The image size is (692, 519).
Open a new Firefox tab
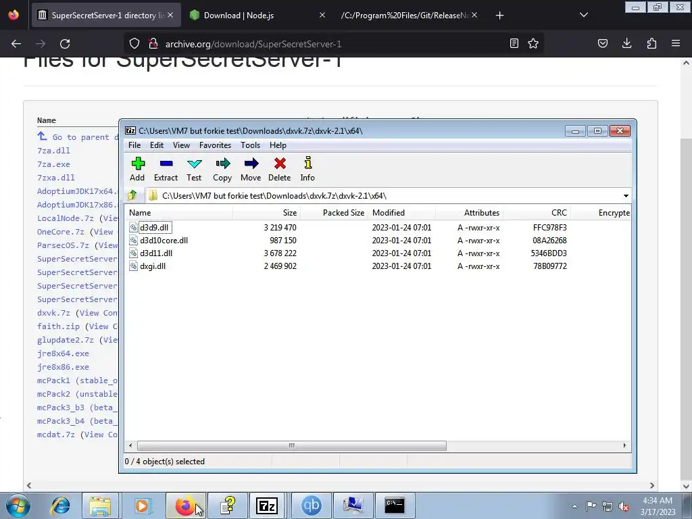pyautogui.click(x=499, y=16)
